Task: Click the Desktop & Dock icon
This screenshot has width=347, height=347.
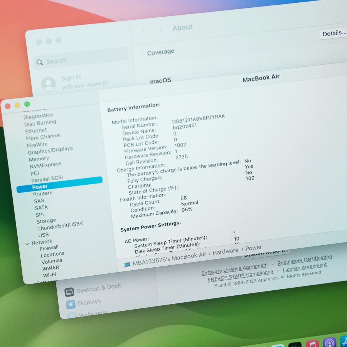Action: 69,292
